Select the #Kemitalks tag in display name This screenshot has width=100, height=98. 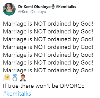(x=66, y=7)
